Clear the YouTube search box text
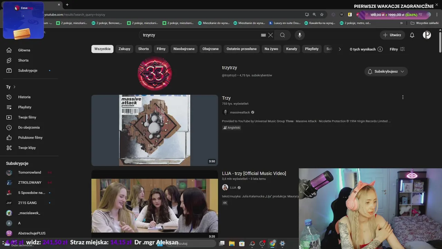The image size is (442, 249). pyautogui.click(x=270, y=35)
